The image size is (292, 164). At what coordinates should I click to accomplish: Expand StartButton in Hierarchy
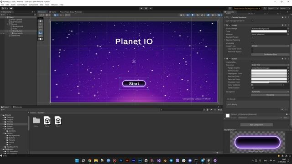click(x=10, y=31)
